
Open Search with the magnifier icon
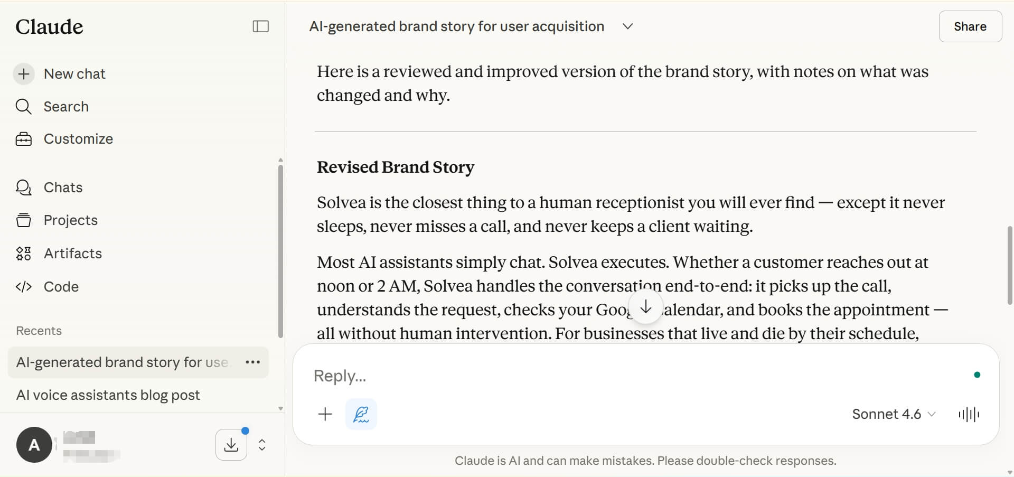[x=23, y=107]
